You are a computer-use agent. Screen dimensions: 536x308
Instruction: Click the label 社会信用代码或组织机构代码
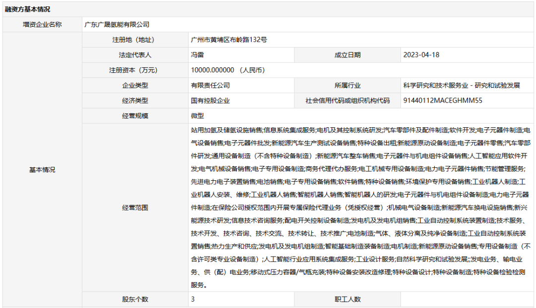point(347,101)
